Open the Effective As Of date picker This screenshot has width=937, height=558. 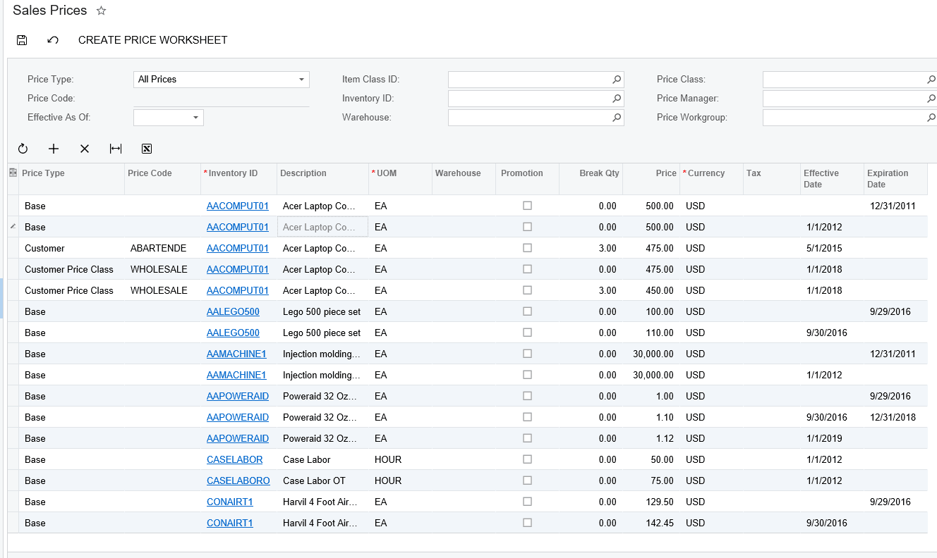pos(195,118)
